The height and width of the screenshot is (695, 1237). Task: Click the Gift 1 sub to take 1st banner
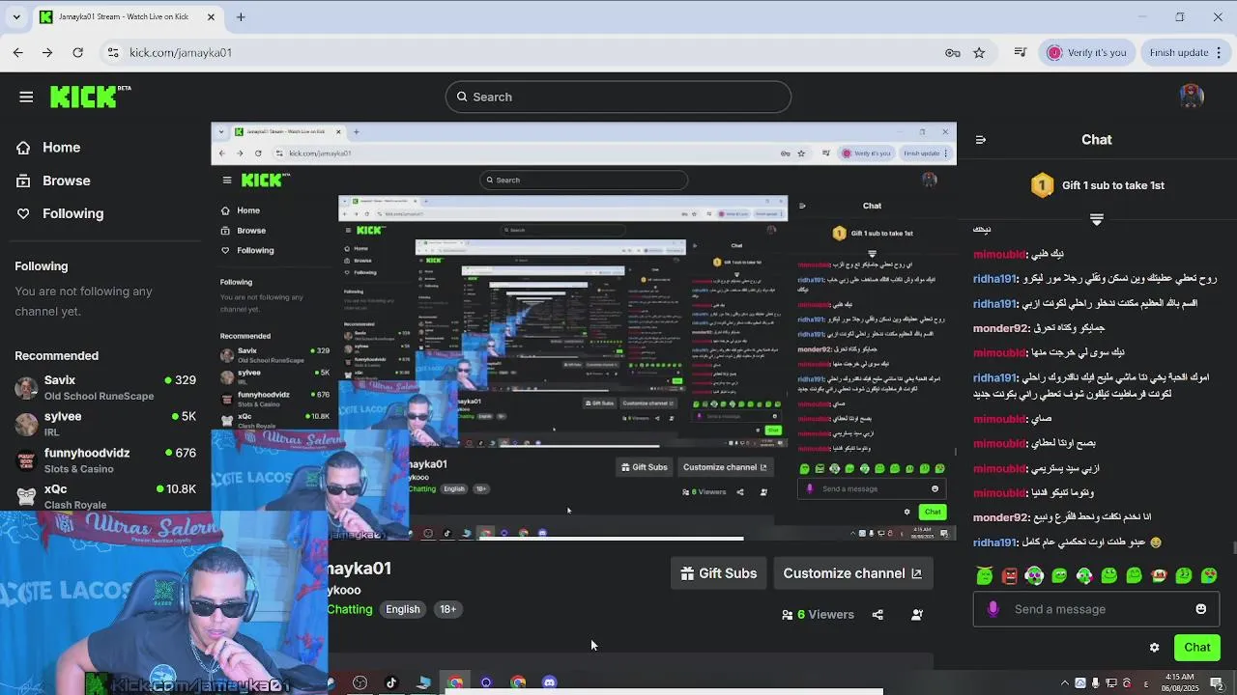(x=1097, y=185)
